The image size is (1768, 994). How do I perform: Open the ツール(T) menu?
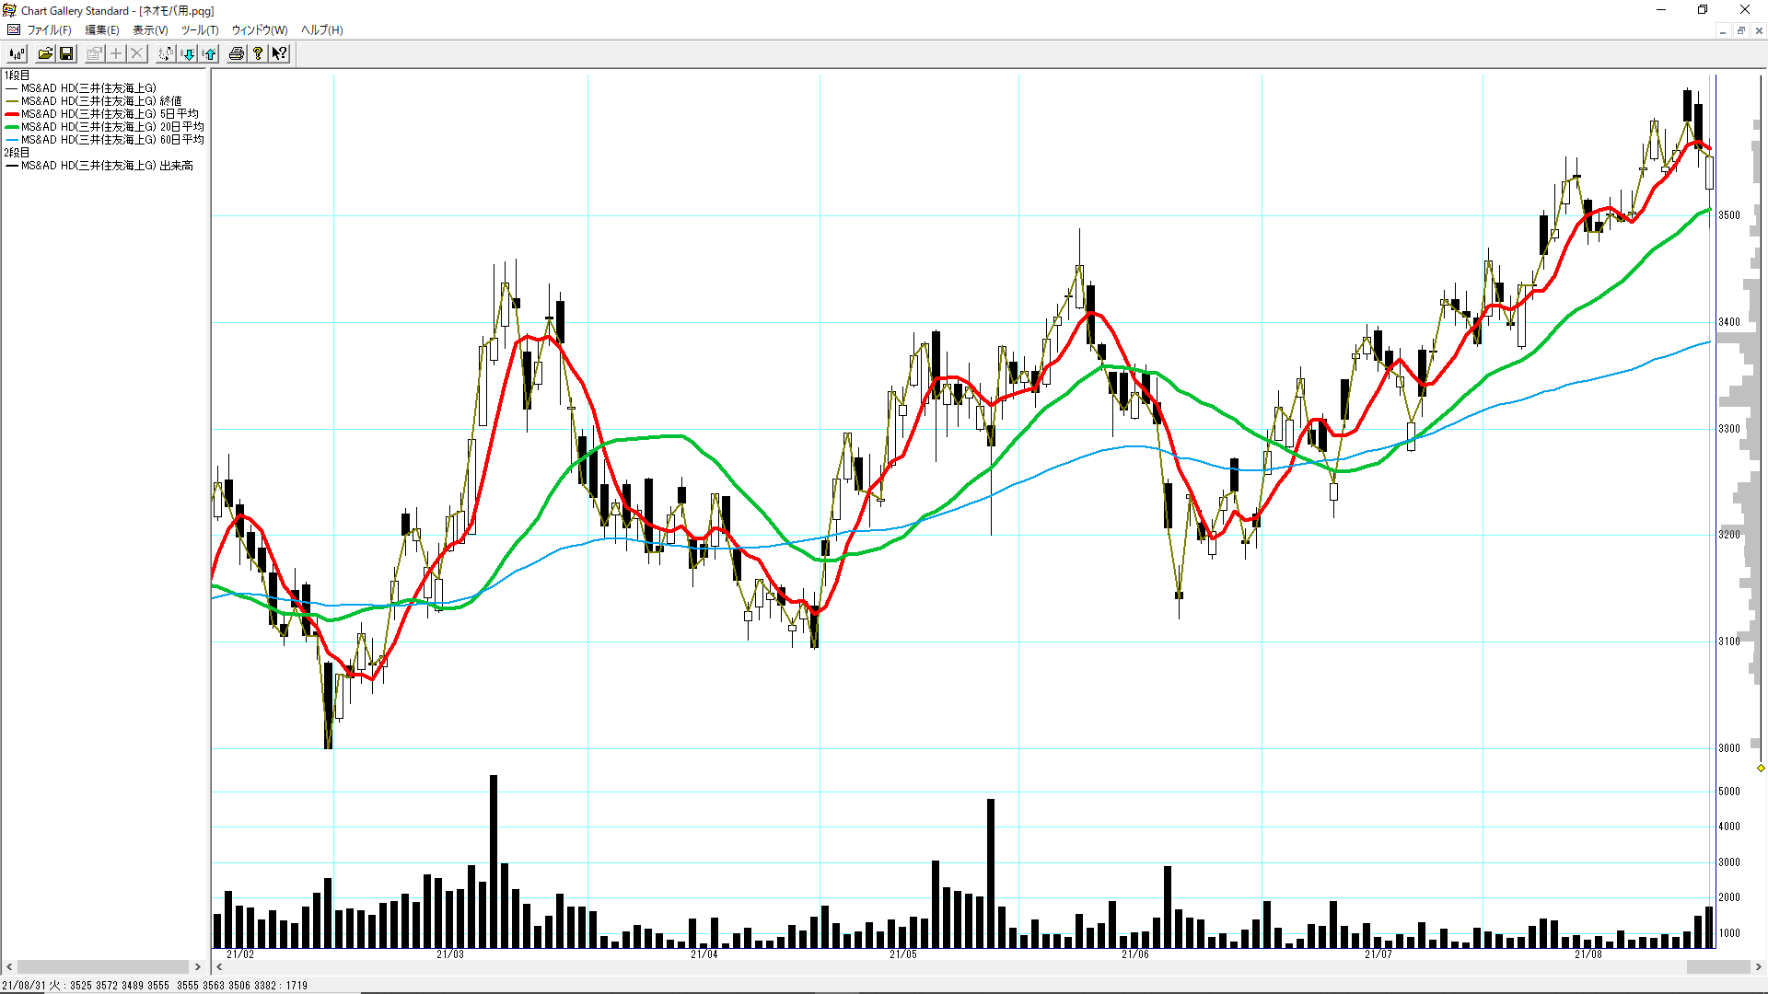click(200, 29)
